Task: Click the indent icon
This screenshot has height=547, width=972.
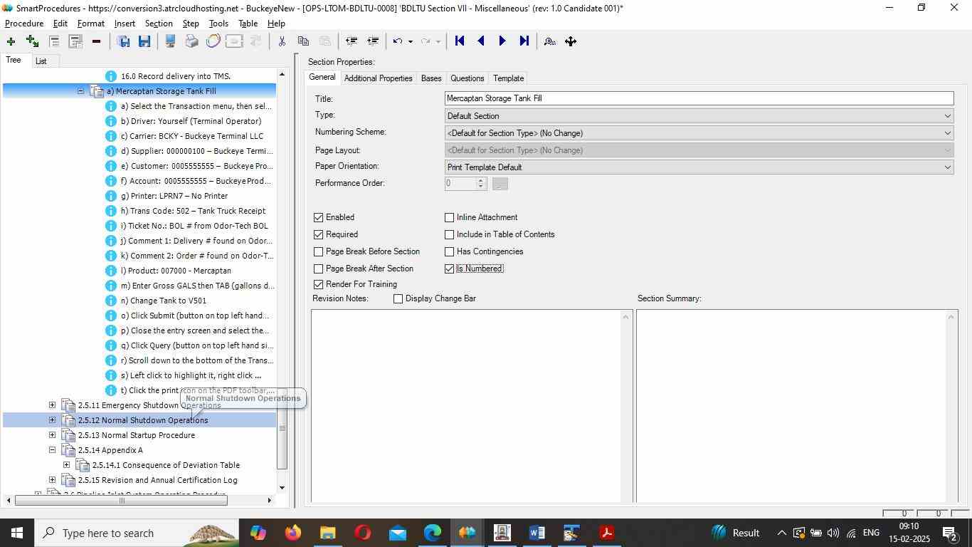Action: pyautogui.click(x=372, y=41)
